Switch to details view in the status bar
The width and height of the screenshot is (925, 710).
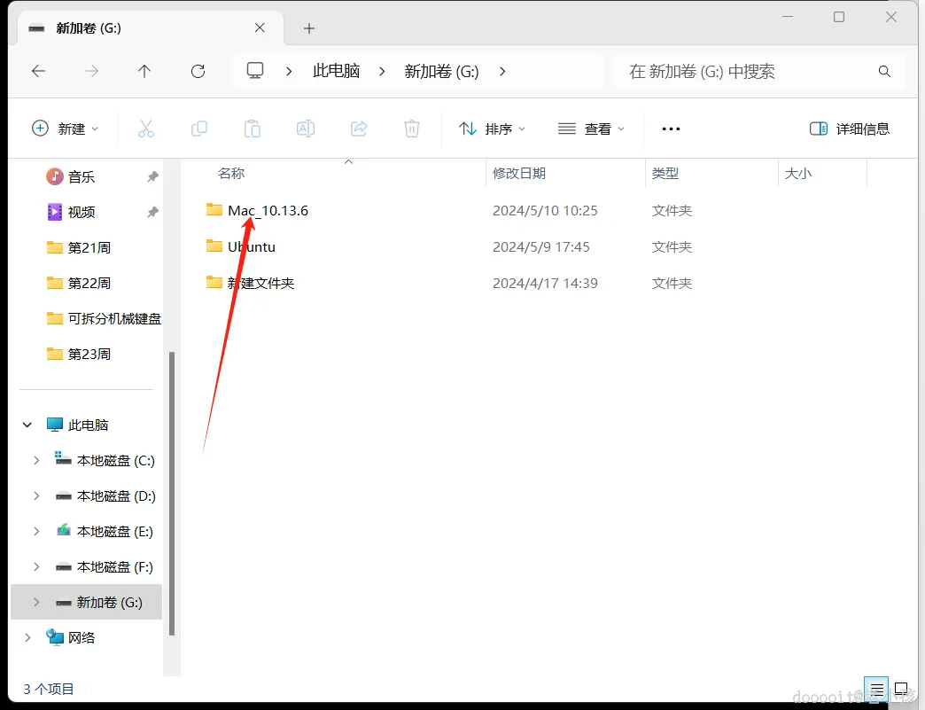pyautogui.click(x=876, y=689)
